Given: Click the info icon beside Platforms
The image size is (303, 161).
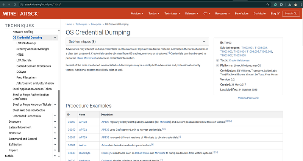Looking at the screenshot, I should pyautogui.click(x=217, y=66).
